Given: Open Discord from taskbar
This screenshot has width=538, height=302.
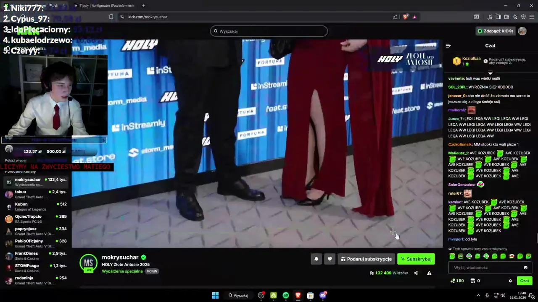Looking at the screenshot, I should coord(323,295).
